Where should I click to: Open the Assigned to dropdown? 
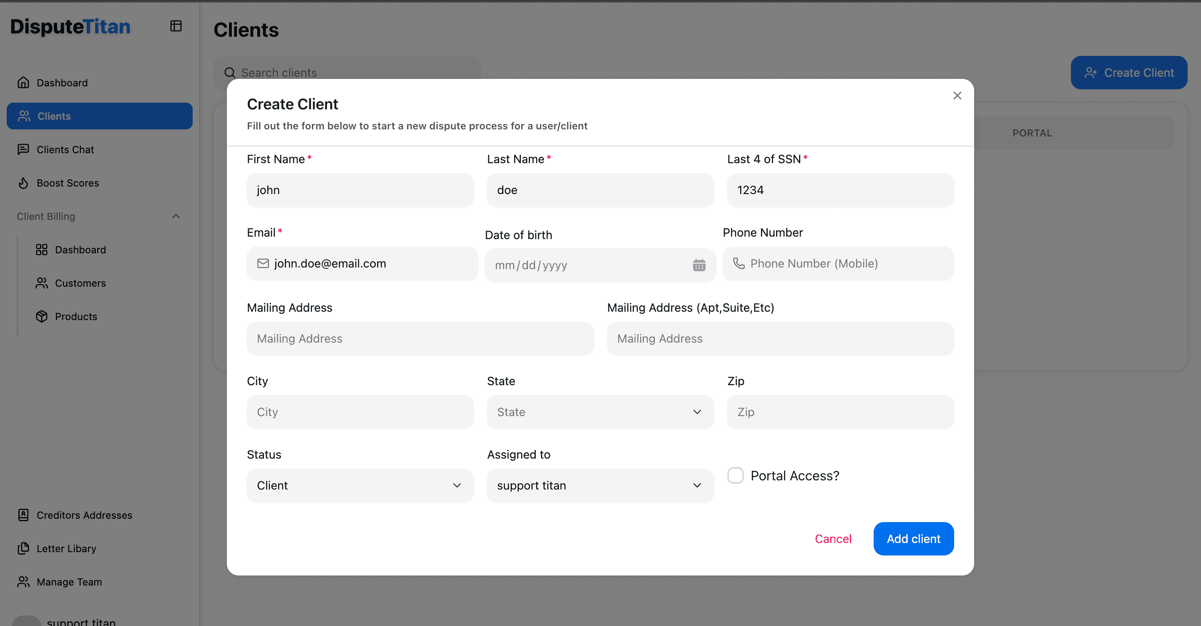click(600, 485)
